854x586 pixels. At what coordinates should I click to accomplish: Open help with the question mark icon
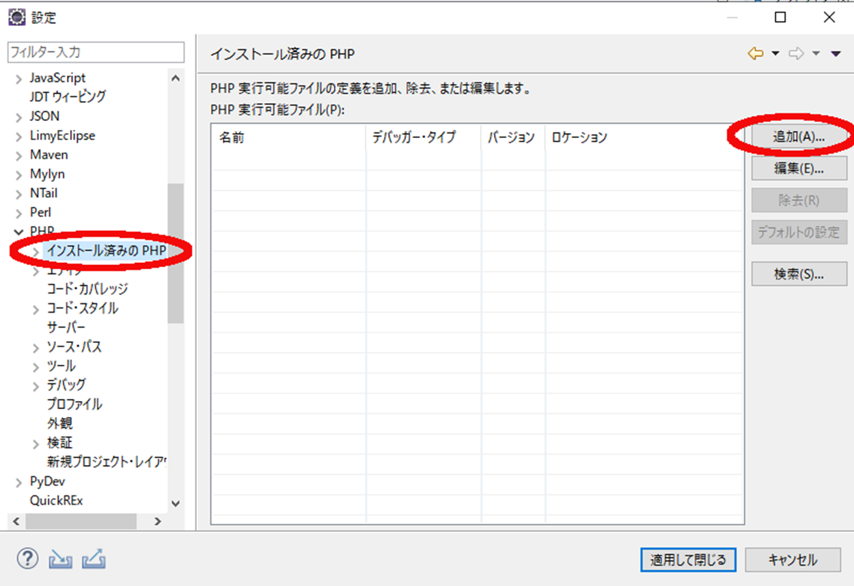click(x=27, y=559)
